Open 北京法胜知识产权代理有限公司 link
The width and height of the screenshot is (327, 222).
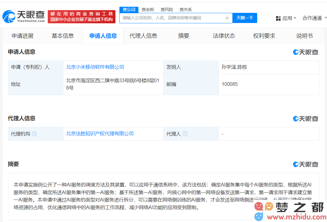tap(100, 134)
